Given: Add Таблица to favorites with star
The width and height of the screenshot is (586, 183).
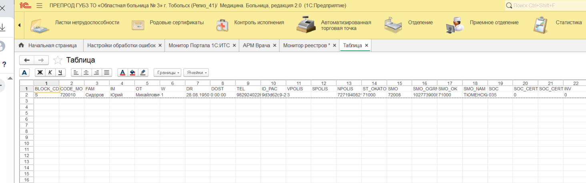Looking at the screenshot, I should 58,60.
